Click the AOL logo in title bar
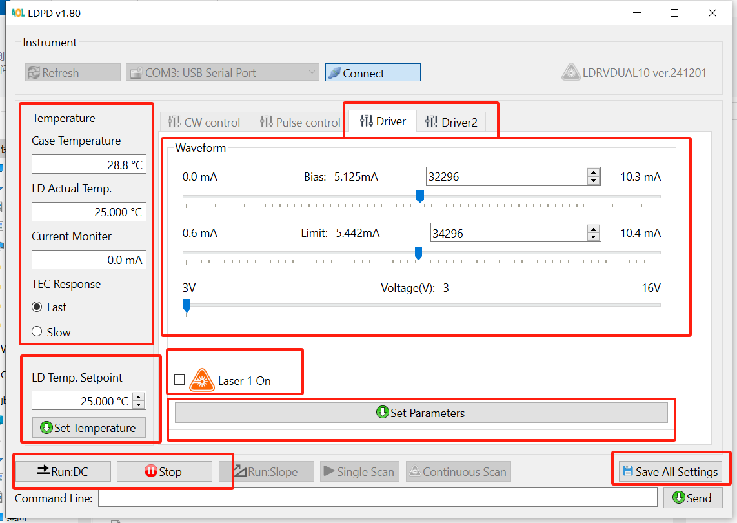This screenshot has width=737, height=523. (18, 13)
